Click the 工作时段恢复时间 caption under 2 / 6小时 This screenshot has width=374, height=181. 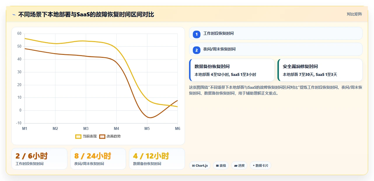pyautogui.click(x=29, y=164)
